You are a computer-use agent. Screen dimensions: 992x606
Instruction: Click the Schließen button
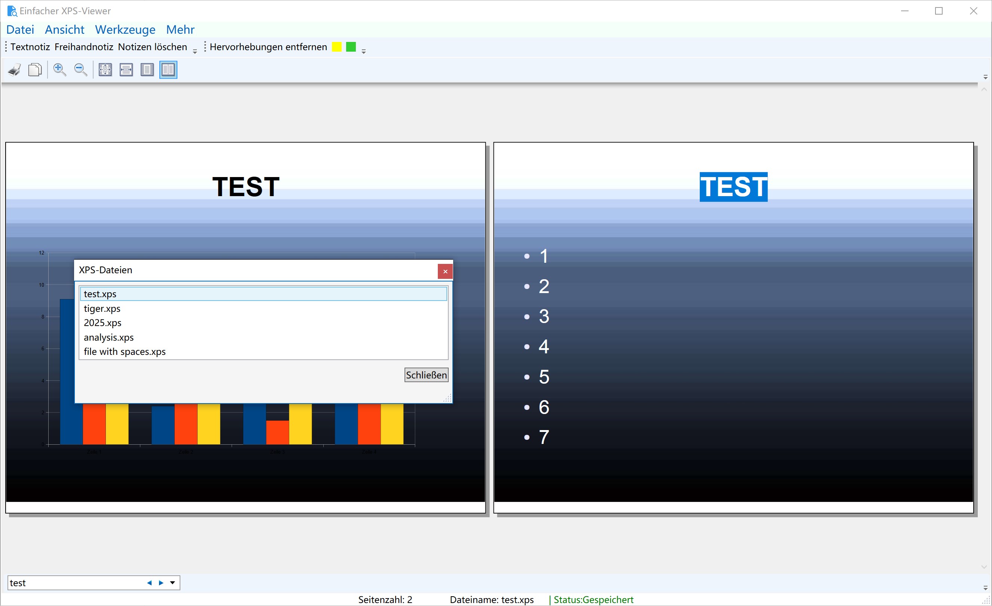(x=426, y=375)
